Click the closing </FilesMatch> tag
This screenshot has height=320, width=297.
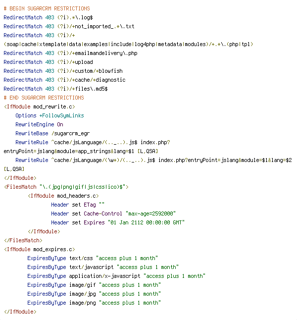tap(23, 240)
